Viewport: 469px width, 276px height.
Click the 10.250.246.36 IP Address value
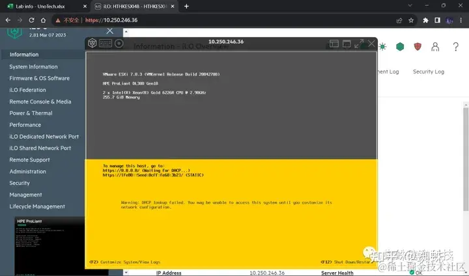pyautogui.click(x=267, y=273)
